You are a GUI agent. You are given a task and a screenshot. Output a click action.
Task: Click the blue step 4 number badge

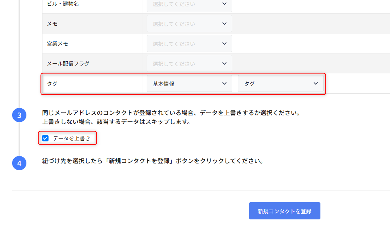pyautogui.click(x=19, y=163)
